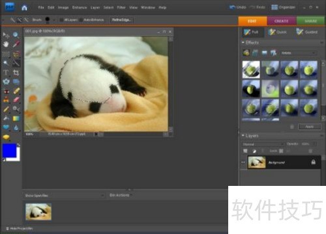Click the Undo button
This screenshot has height=234, width=326.
pos(237,7)
